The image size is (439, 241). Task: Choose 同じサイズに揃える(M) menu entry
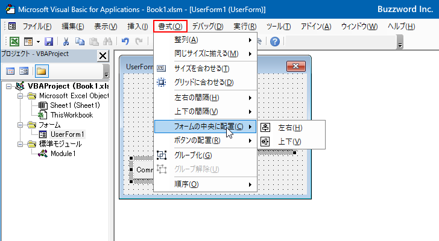[205, 54]
